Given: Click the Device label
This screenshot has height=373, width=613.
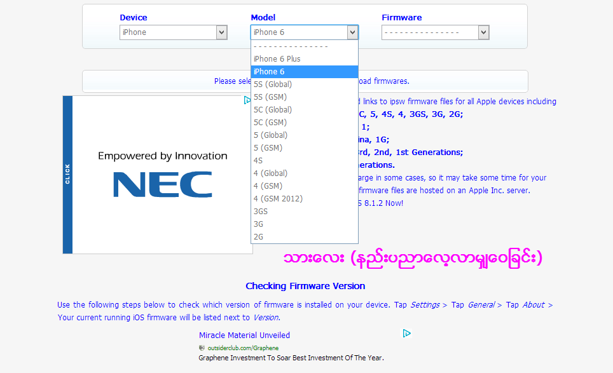Looking at the screenshot, I should pyautogui.click(x=134, y=18).
